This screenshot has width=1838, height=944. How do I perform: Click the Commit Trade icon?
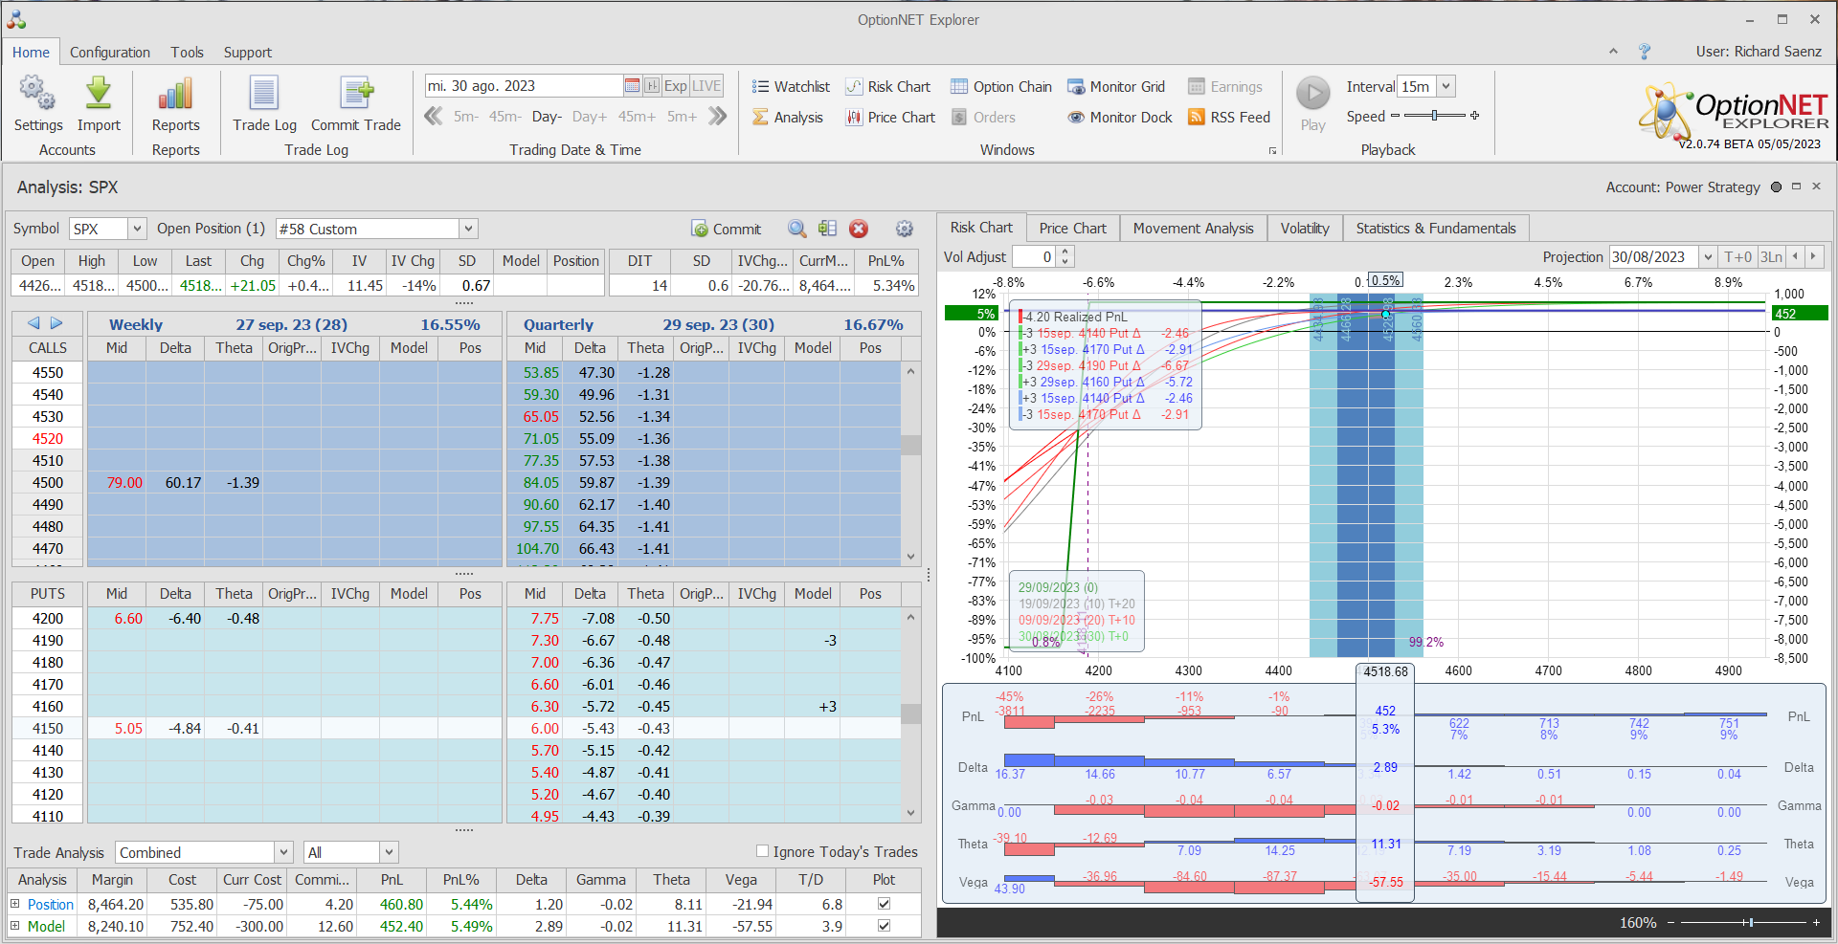[x=355, y=95]
